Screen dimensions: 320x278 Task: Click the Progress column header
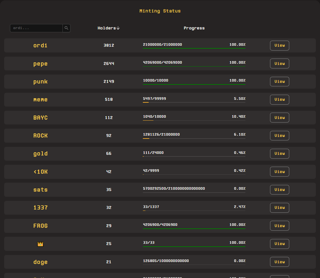(x=194, y=28)
